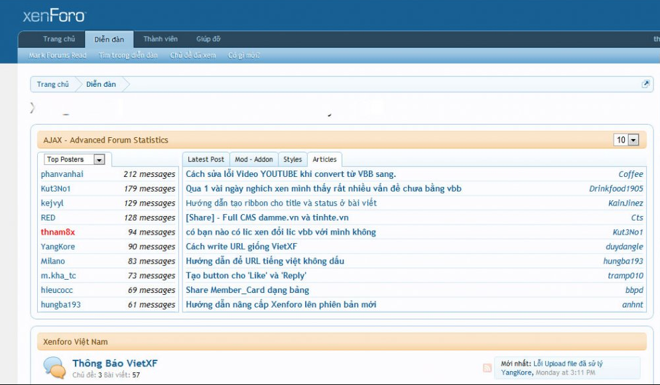The image size is (660, 385).
Task: Open the Styles tab
Action: 293,160
